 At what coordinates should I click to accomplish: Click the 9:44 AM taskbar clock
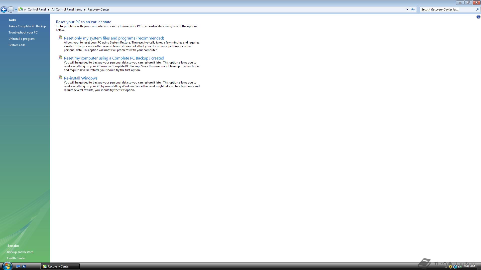(469, 266)
